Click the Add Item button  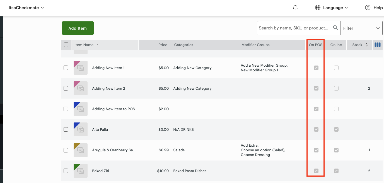tap(78, 28)
